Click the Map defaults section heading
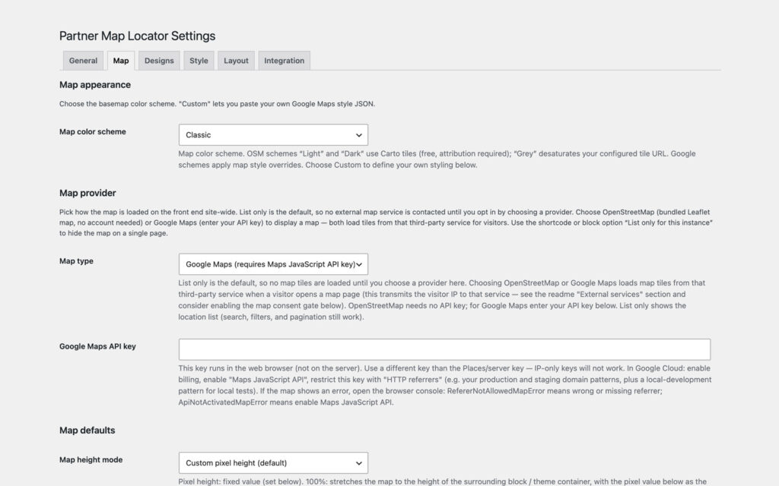Image resolution: width=779 pixels, height=486 pixels. coord(87,431)
